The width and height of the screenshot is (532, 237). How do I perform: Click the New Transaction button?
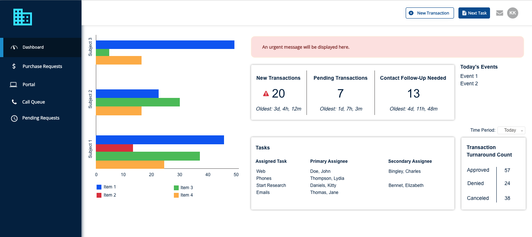click(x=430, y=13)
